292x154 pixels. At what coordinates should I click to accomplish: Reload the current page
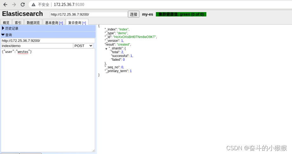point(23,4)
